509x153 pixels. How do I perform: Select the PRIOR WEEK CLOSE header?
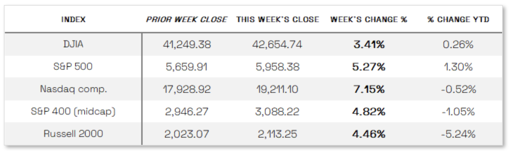coord(186,19)
